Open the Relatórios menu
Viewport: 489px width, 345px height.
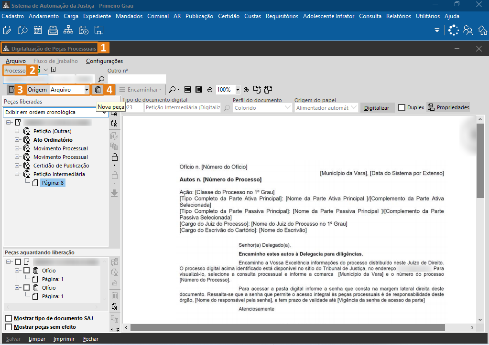tap(399, 16)
